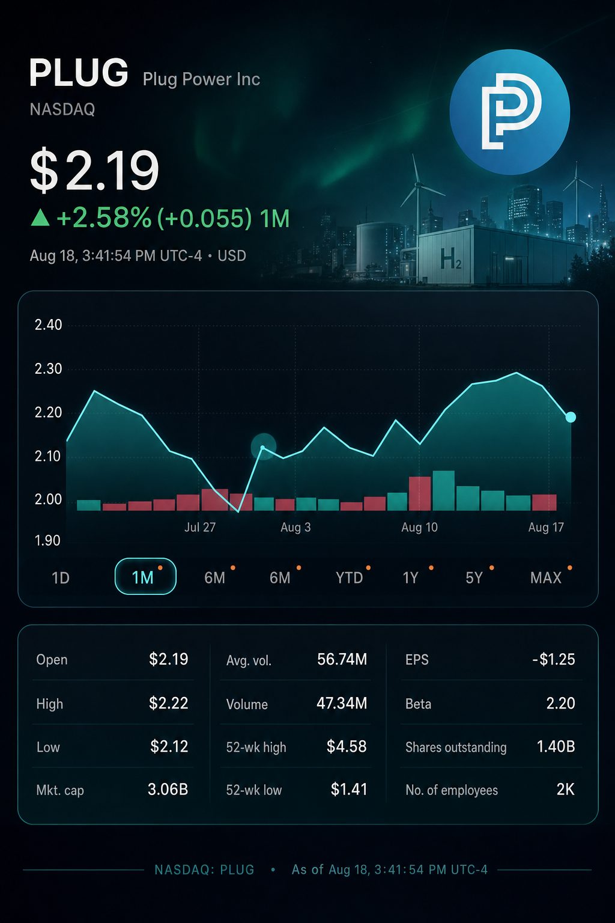Click the footer As of Aug 18 timestamp

[390, 870]
